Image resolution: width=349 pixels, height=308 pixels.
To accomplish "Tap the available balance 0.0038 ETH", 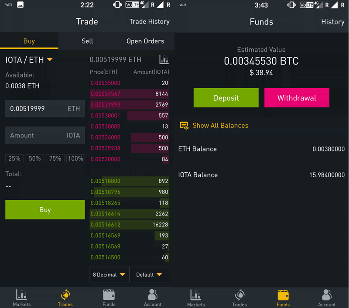I will 22,86.
